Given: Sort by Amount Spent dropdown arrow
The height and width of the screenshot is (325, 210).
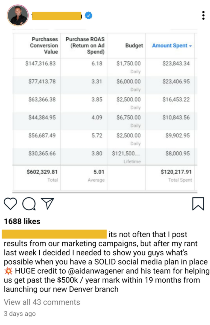Looking at the screenshot, I should [x=190, y=46].
